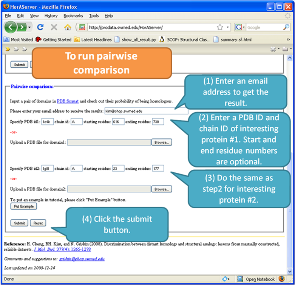Open the back/forward history dropdown arrow
Viewport: 295px width, 285px height.
[x=30, y=28]
